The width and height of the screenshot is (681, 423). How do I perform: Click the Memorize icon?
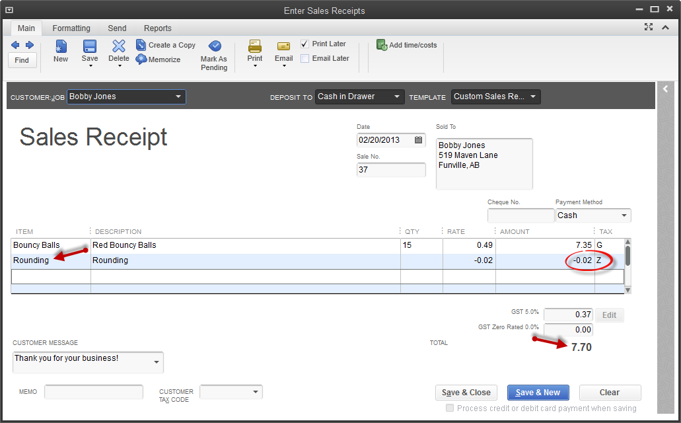pyautogui.click(x=141, y=59)
